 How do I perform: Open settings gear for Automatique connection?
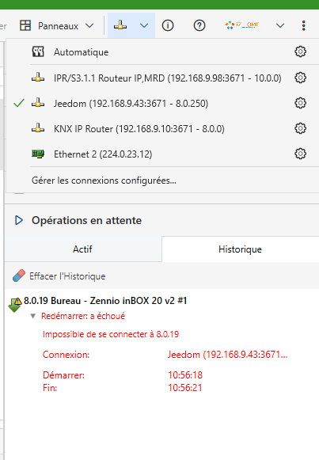tap(300, 51)
